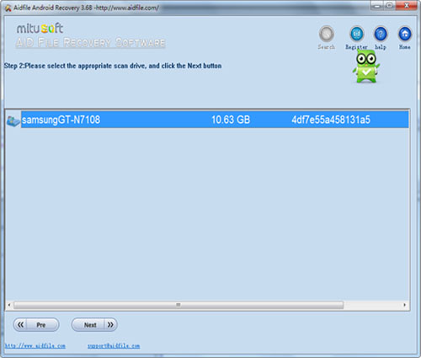The height and width of the screenshot is (358, 421).
Task: Open the aidfile.com website link
Action: pos(35,346)
